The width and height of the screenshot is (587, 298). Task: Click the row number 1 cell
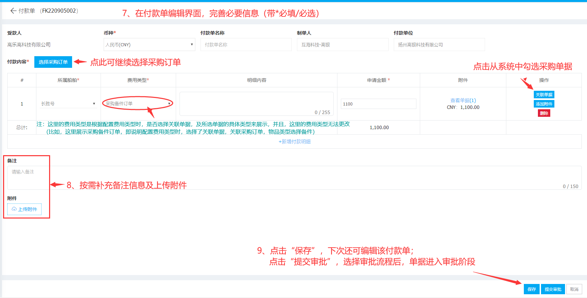[x=22, y=104]
